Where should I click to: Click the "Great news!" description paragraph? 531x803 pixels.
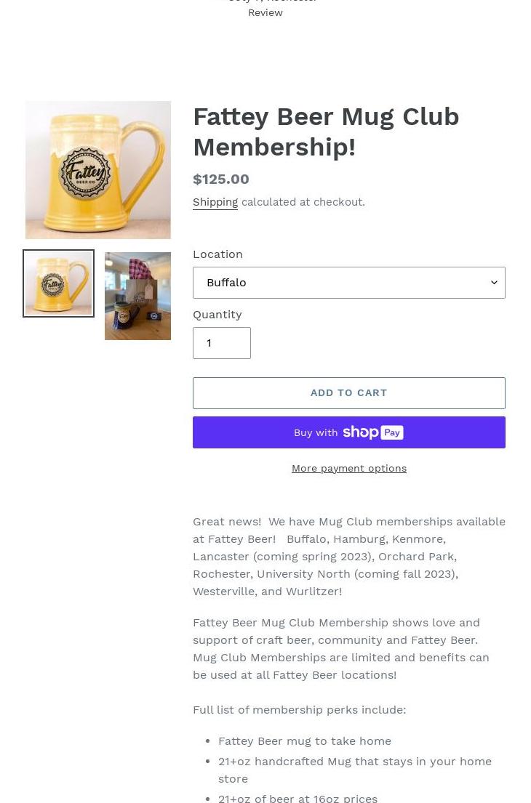point(349,556)
